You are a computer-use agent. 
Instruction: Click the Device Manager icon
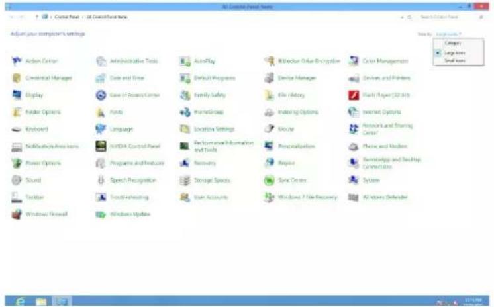[x=269, y=78]
